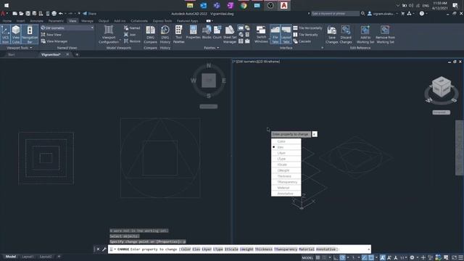Open status bar Customization menu
Viewport: 464px width, 261px height.
461,257
